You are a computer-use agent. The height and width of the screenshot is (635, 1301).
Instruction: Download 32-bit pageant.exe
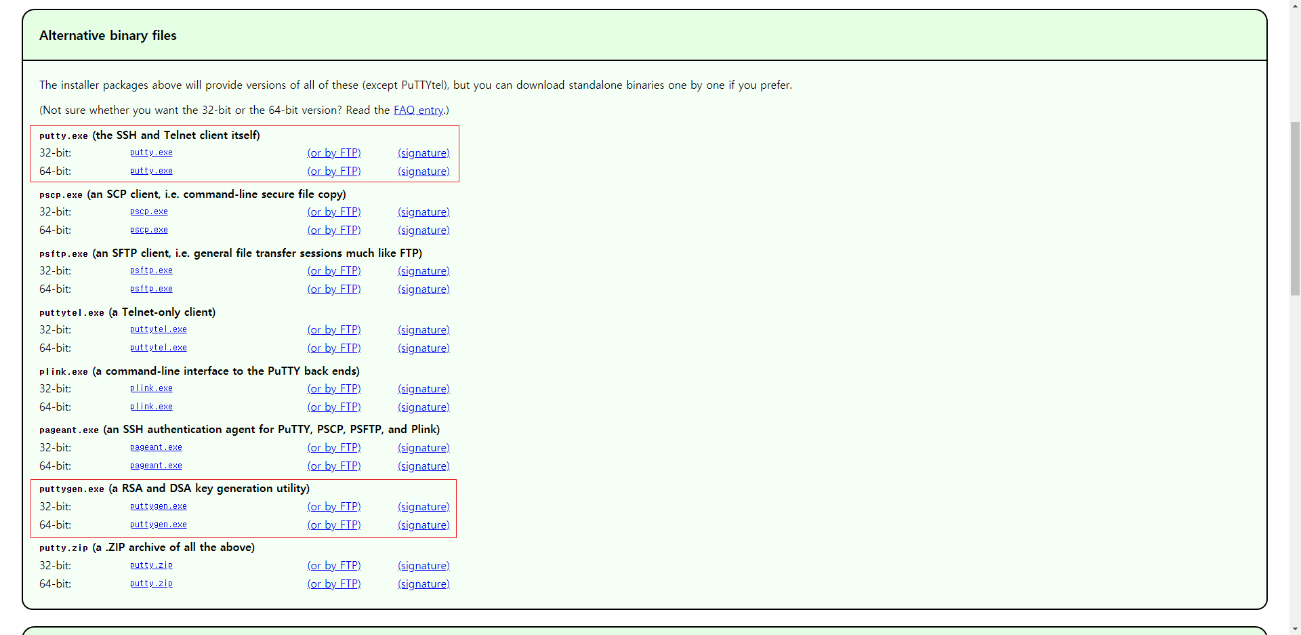[156, 447]
